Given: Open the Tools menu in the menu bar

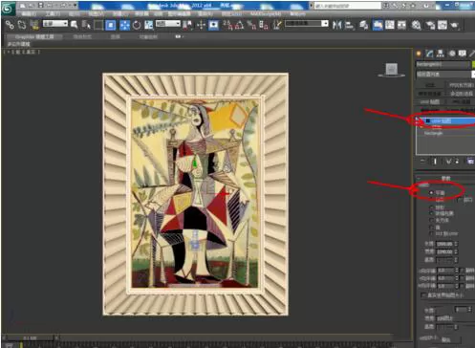Looking at the screenshot, I should 53,13.
